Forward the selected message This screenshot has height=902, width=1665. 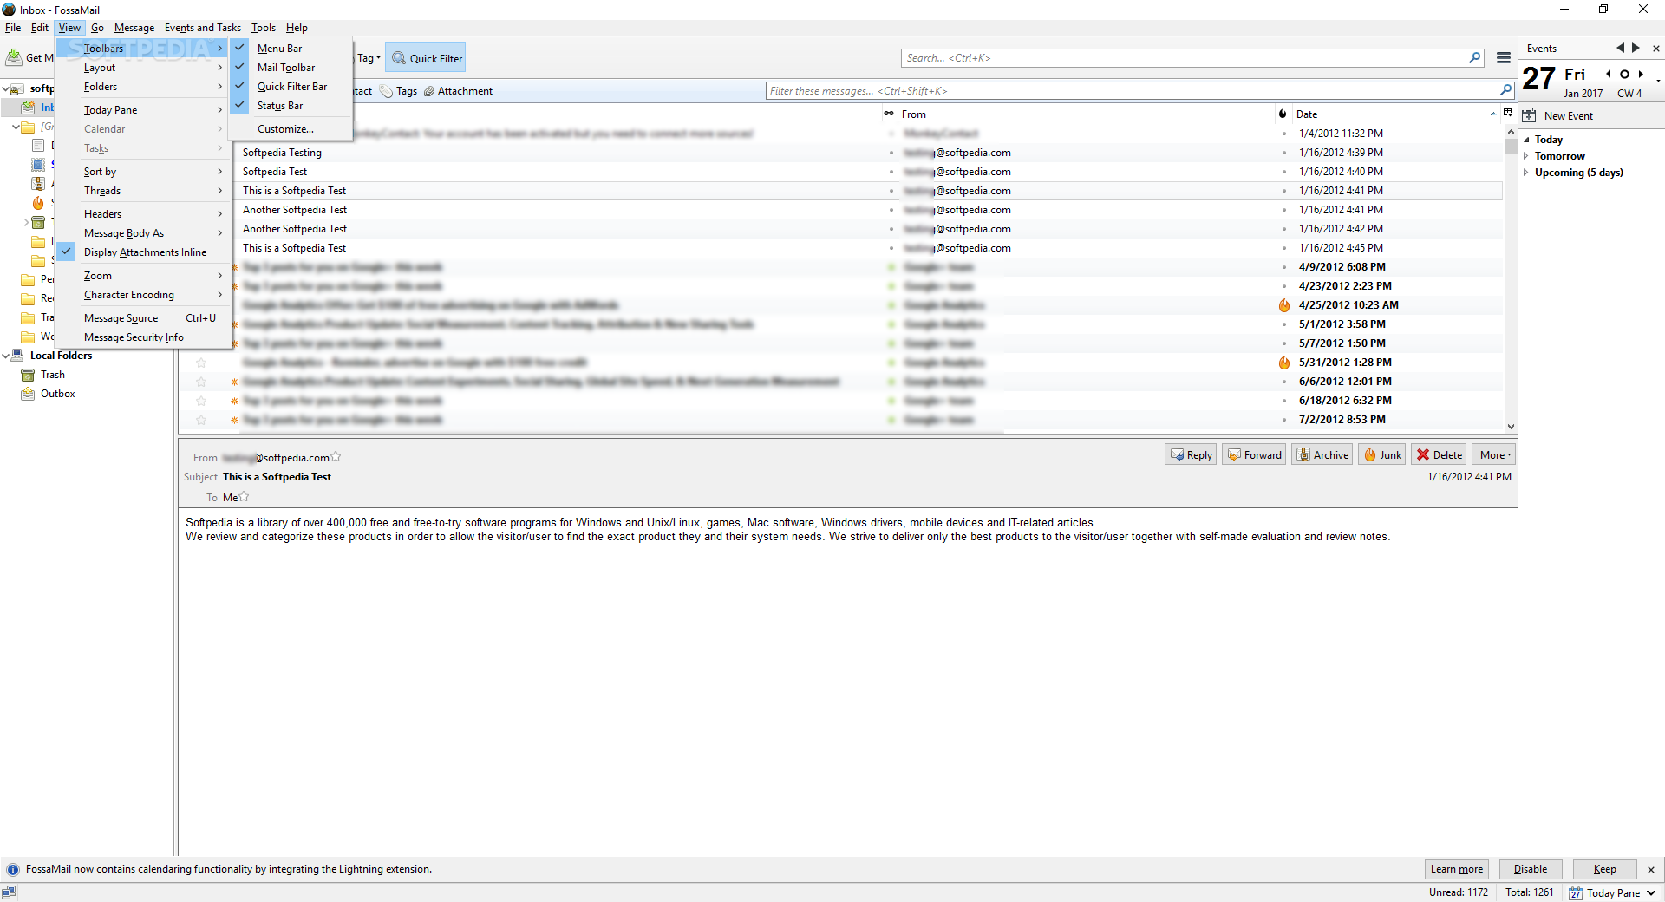(x=1254, y=454)
